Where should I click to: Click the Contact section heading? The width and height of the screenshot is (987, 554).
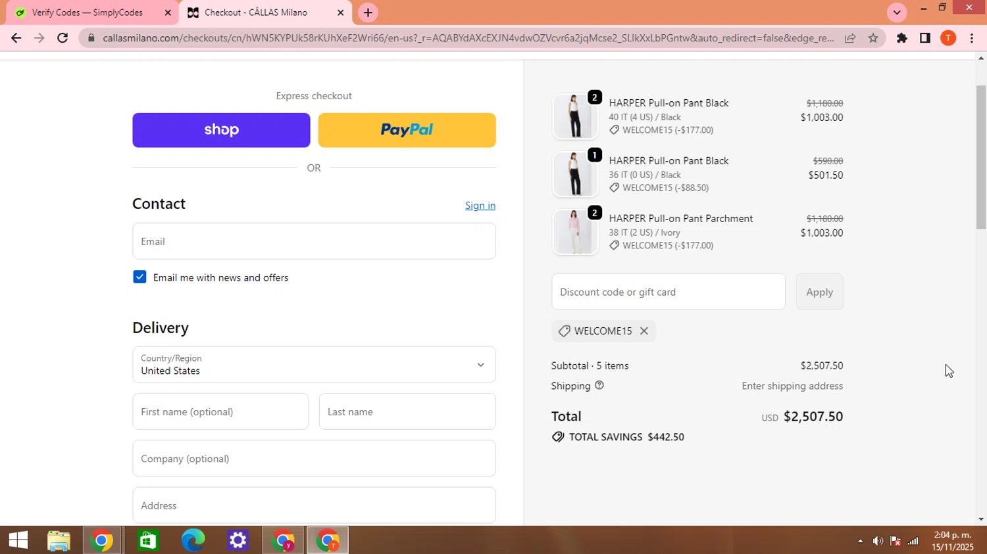[x=159, y=204]
